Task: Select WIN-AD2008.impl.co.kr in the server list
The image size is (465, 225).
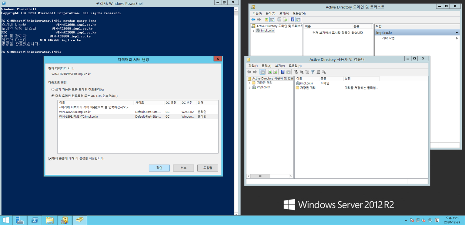Action: click(138, 112)
